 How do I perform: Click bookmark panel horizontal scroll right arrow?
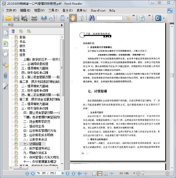click(x=58, y=168)
